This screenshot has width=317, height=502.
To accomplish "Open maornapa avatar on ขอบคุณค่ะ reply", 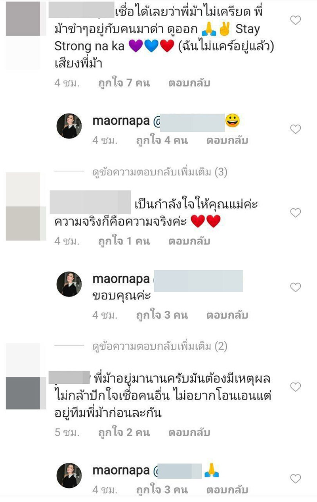I will click(69, 284).
